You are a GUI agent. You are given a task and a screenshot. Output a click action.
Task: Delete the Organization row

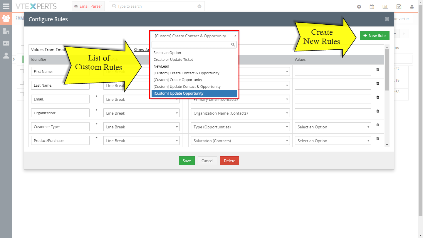(x=378, y=111)
